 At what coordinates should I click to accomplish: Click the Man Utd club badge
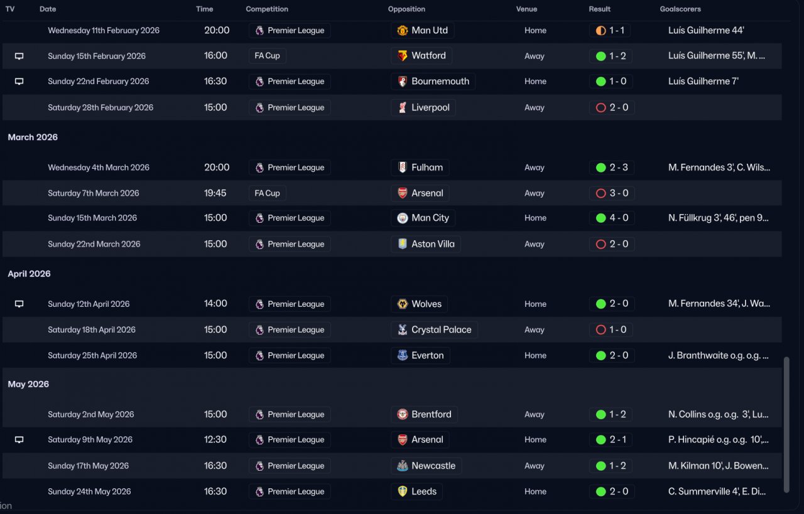tap(403, 30)
